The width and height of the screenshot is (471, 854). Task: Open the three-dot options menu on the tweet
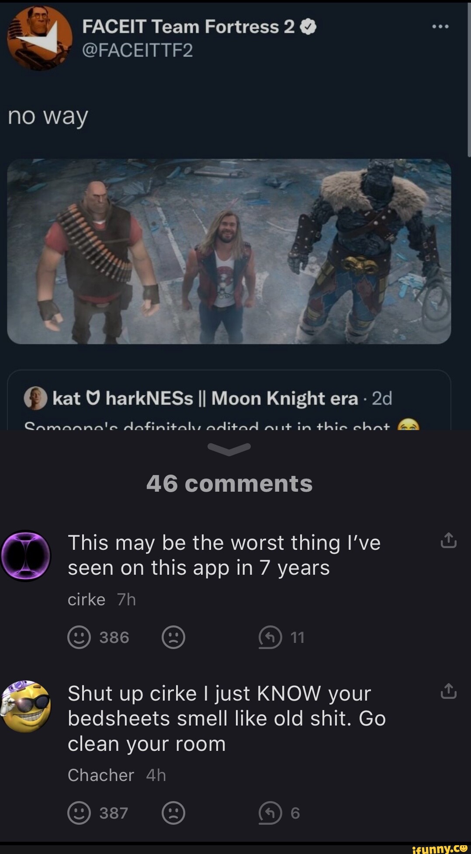pos(440,26)
